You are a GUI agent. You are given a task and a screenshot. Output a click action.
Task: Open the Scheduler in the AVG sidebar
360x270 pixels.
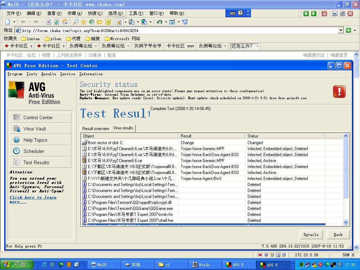coord(40,151)
